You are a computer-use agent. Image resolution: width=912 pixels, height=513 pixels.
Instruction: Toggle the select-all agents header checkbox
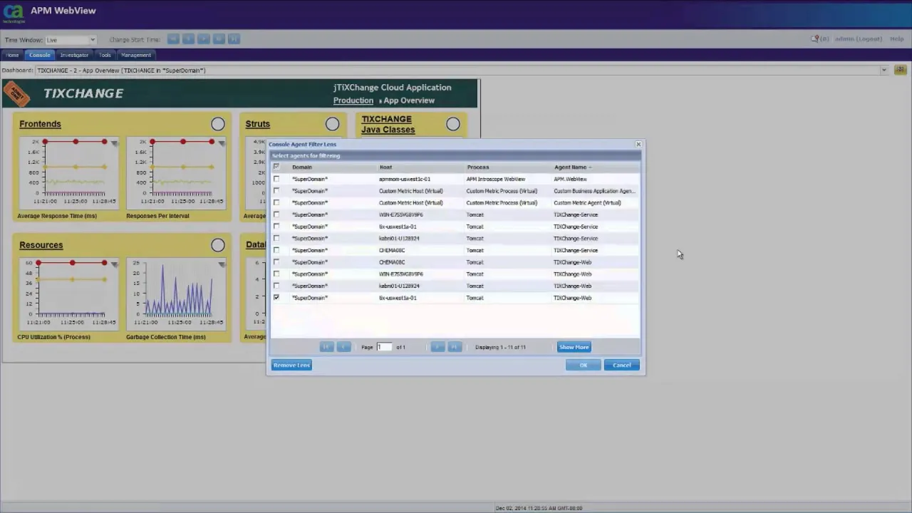pyautogui.click(x=276, y=167)
